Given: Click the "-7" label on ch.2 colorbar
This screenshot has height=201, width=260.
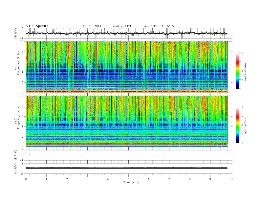Looking at the screenshot, I should tap(242, 143).
